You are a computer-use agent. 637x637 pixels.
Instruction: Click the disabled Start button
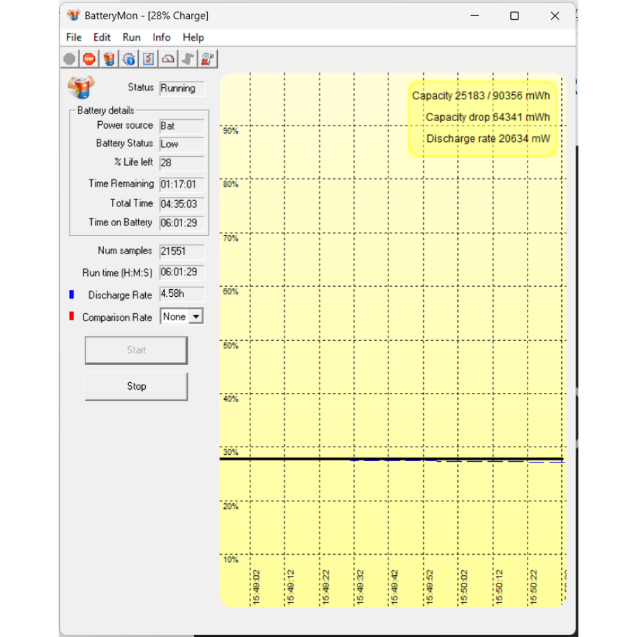point(136,350)
